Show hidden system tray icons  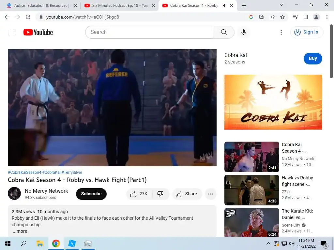[x=268, y=243]
